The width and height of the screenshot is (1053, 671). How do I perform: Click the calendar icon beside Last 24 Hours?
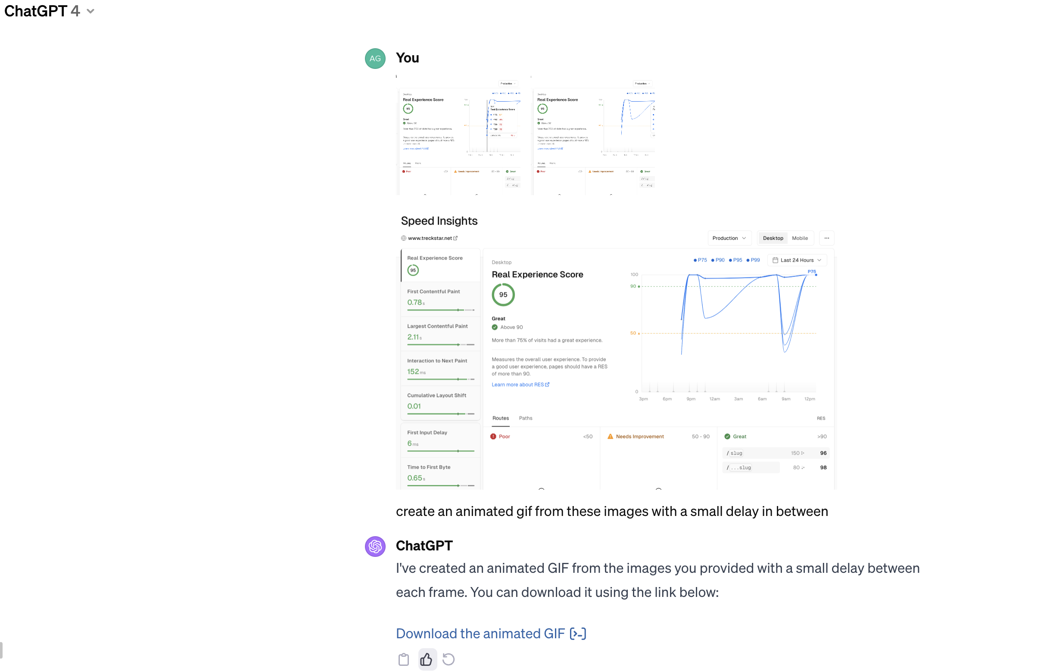[776, 260]
